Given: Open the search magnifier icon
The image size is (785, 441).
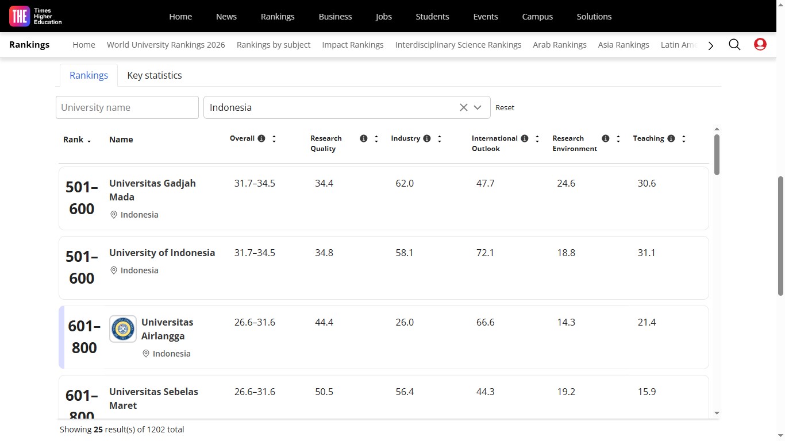Looking at the screenshot, I should click(734, 45).
